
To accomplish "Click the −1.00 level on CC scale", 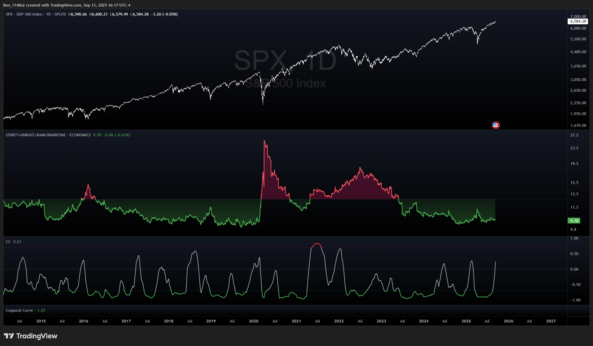I will [575, 300].
